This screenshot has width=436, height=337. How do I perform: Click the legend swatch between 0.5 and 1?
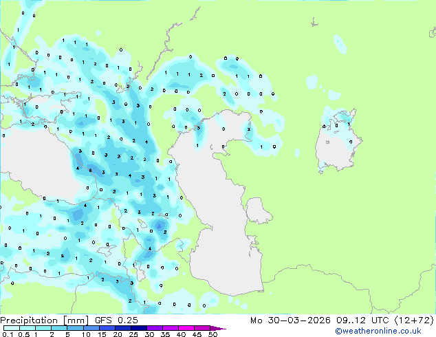(28, 328)
